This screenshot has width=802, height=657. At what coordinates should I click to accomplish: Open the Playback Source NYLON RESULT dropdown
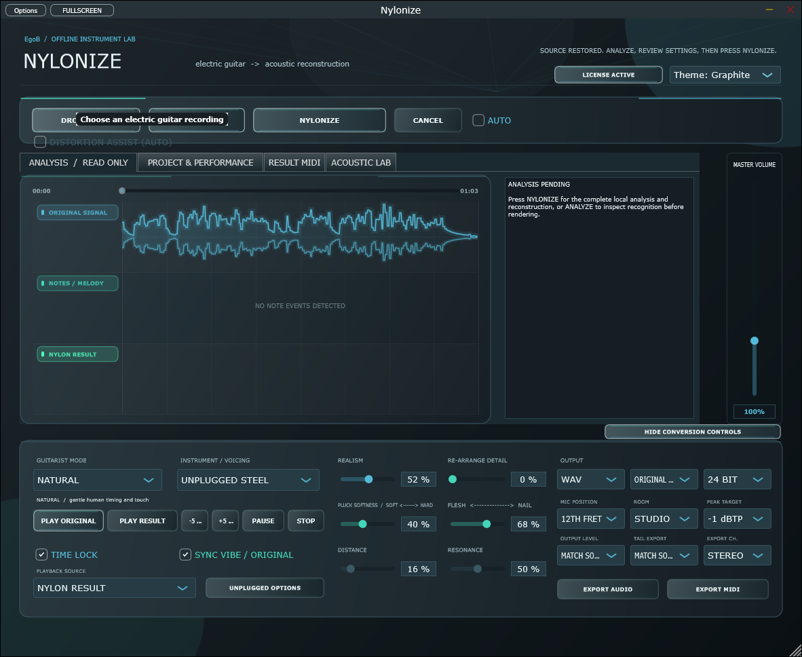115,588
